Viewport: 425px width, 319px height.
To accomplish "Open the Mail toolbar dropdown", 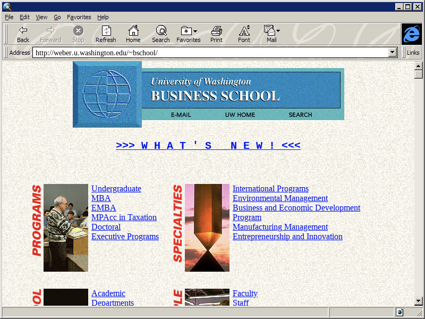I will click(x=278, y=31).
